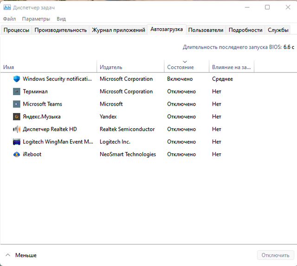Image resolution: width=297 pixels, height=266 pixels.
Task: Click the Состояние column header
Action: tap(187, 67)
